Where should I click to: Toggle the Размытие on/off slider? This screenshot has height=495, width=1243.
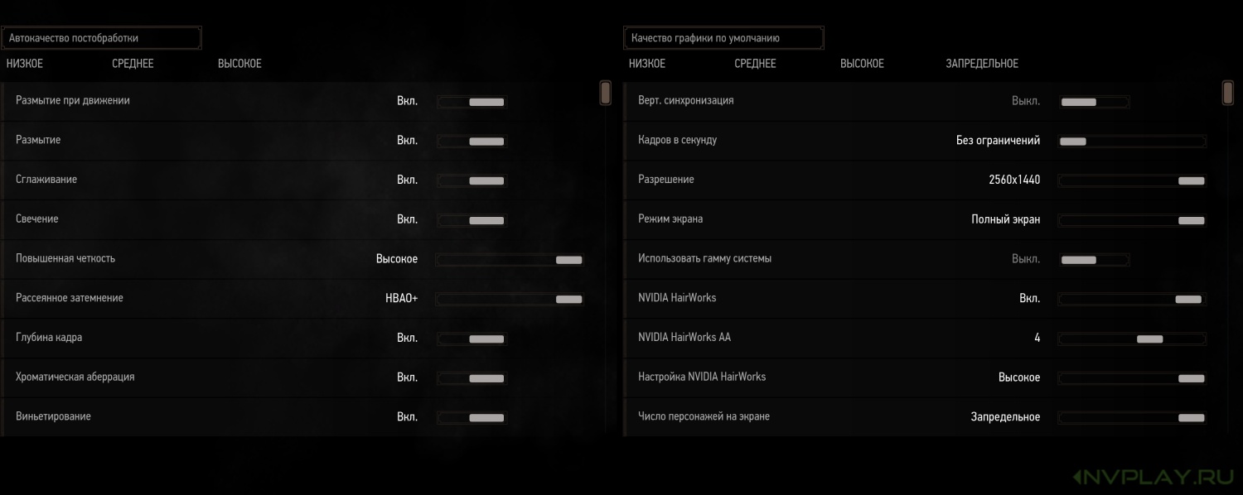(472, 142)
